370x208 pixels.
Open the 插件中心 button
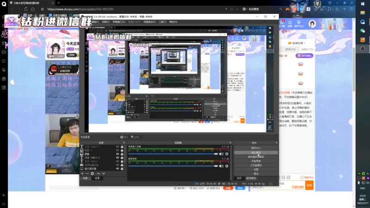tap(256, 148)
